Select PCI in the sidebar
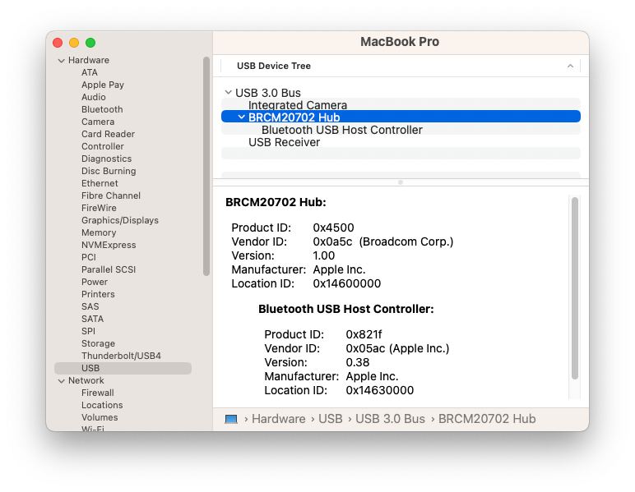The width and height of the screenshot is (635, 492). [x=89, y=258]
